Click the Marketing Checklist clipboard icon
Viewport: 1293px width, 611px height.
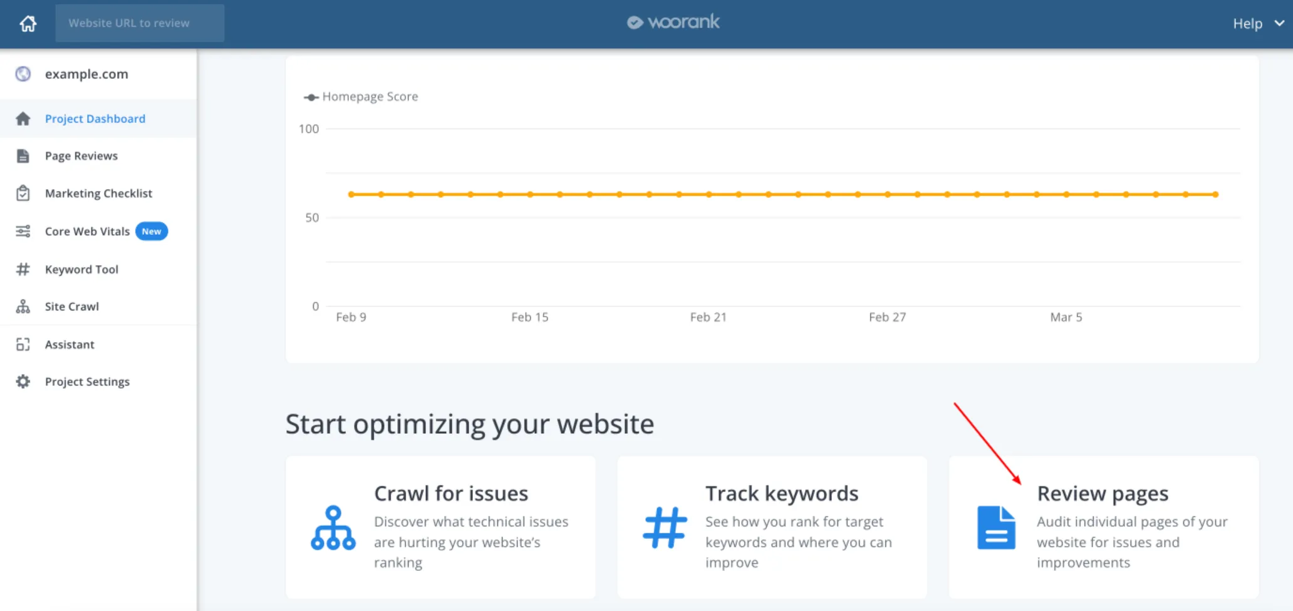23,193
